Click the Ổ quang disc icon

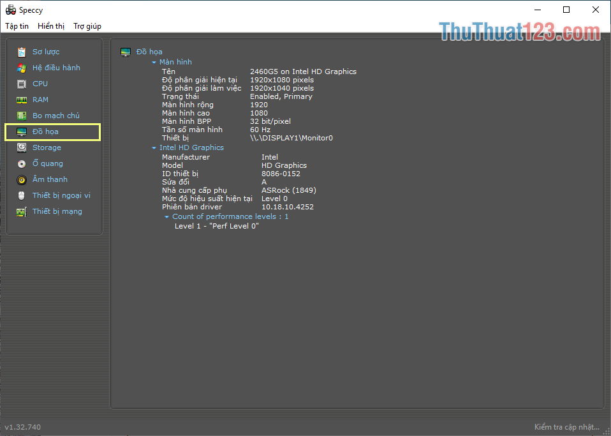click(22, 164)
